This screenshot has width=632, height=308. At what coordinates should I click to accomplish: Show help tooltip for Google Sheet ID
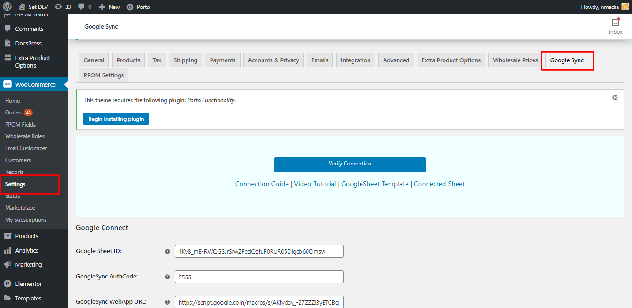click(167, 251)
